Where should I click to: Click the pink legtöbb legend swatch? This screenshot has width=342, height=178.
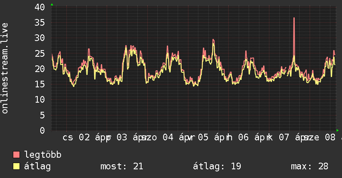tap(16, 154)
